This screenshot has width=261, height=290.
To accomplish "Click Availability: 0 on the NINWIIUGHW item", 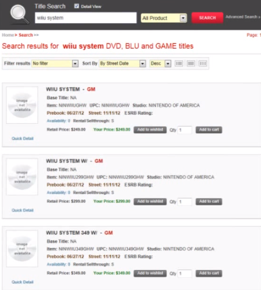I will pos(58,121).
